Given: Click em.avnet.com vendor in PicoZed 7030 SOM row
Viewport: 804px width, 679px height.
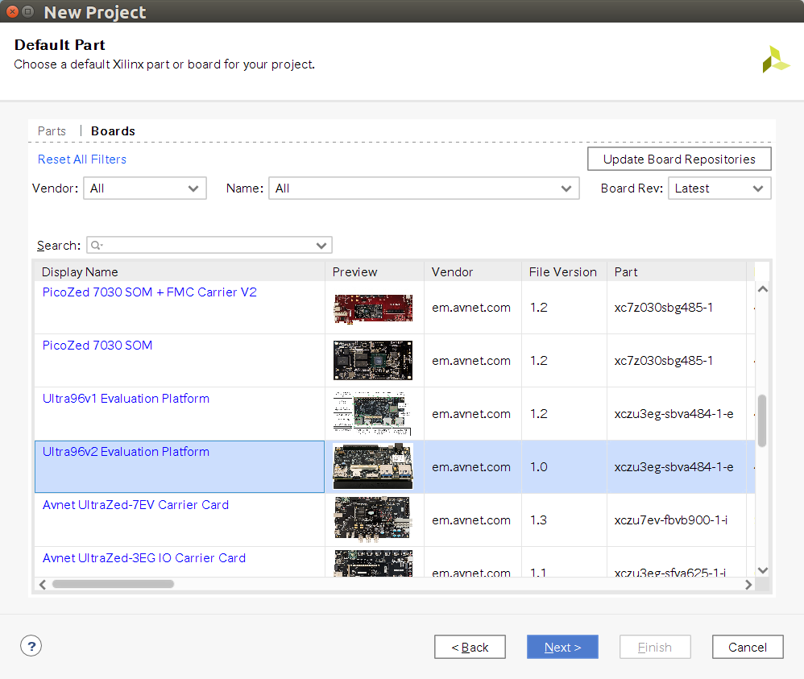Looking at the screenshot, I should point(471,361).
